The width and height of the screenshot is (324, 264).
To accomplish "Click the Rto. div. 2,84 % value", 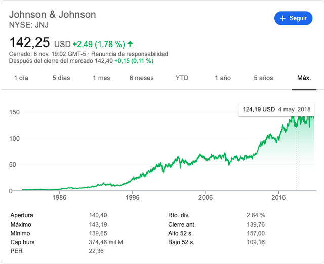I will 256,215.
